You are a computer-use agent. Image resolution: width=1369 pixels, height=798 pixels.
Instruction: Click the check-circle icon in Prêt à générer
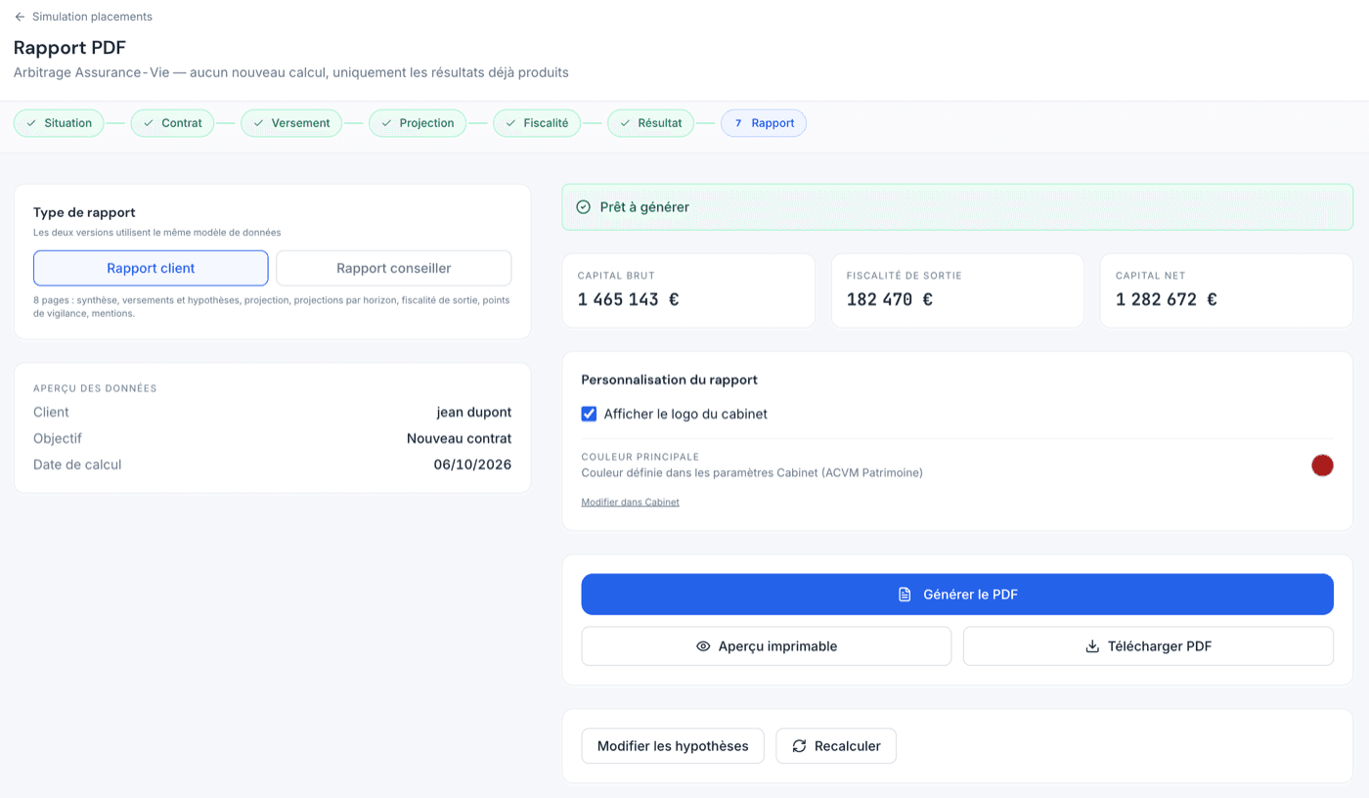(584, 207)
